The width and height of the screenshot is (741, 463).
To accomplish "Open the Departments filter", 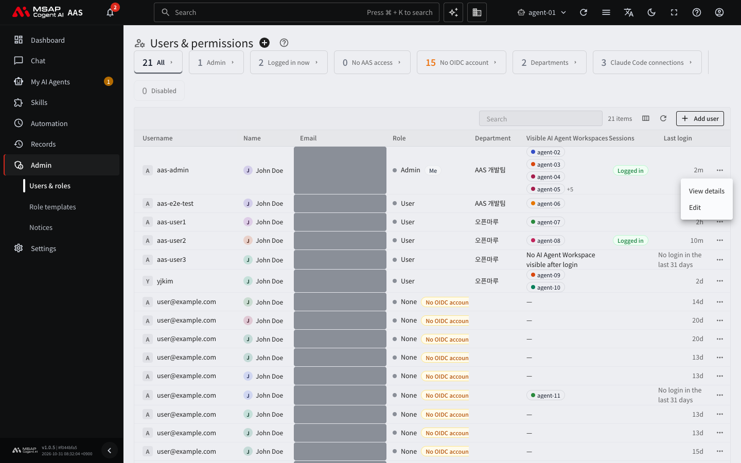I will [x=550, y=62].
